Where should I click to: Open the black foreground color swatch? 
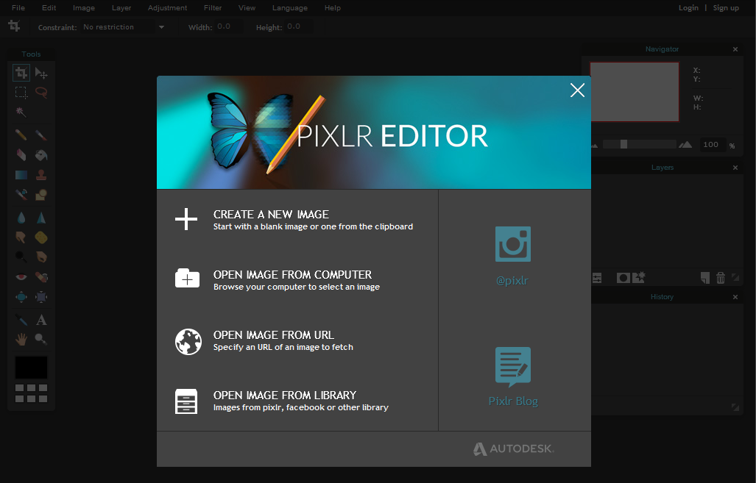[32, 368]
